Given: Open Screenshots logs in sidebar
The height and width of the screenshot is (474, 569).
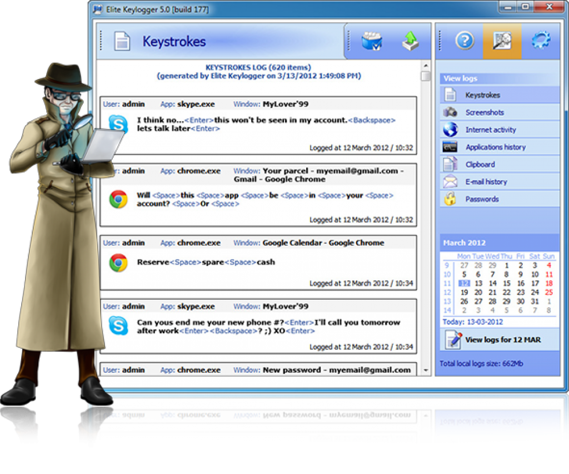Looking at the screenshot, I should coord(500,112).
